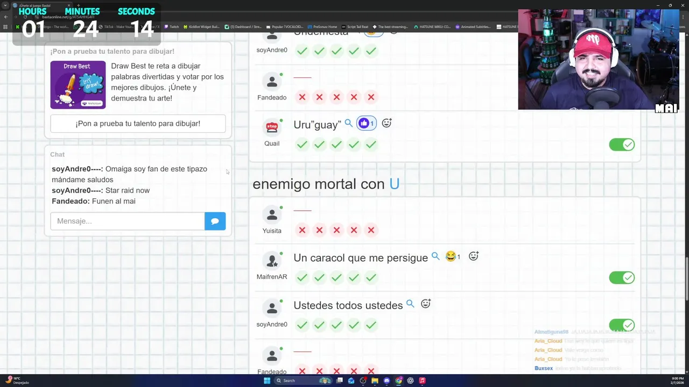
Task: Toggle the switch for Ustedes todos ustedes
Action: coord(622,325)
